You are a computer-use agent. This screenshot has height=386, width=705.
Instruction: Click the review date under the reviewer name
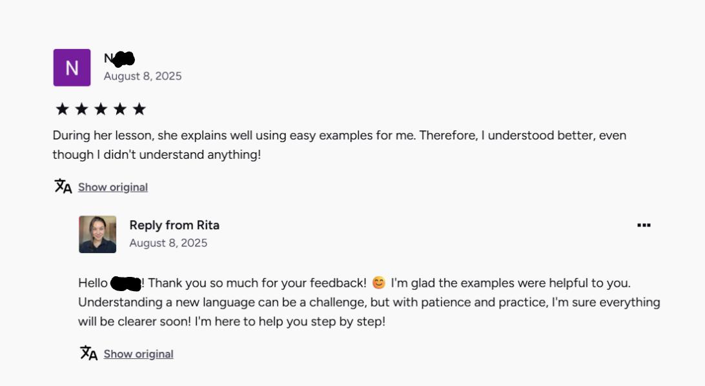tap(143, 76)
